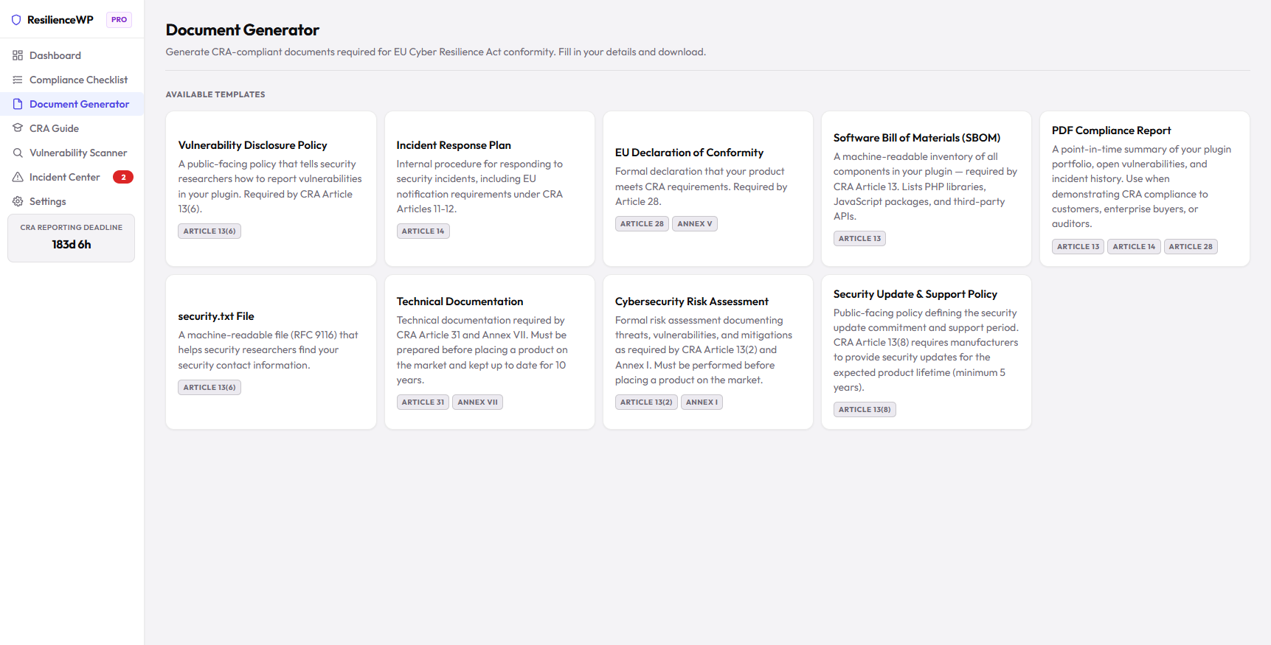This screenshot has height=645, width=1271.
Task: Open Incident Center
Action: coord(72,177)
